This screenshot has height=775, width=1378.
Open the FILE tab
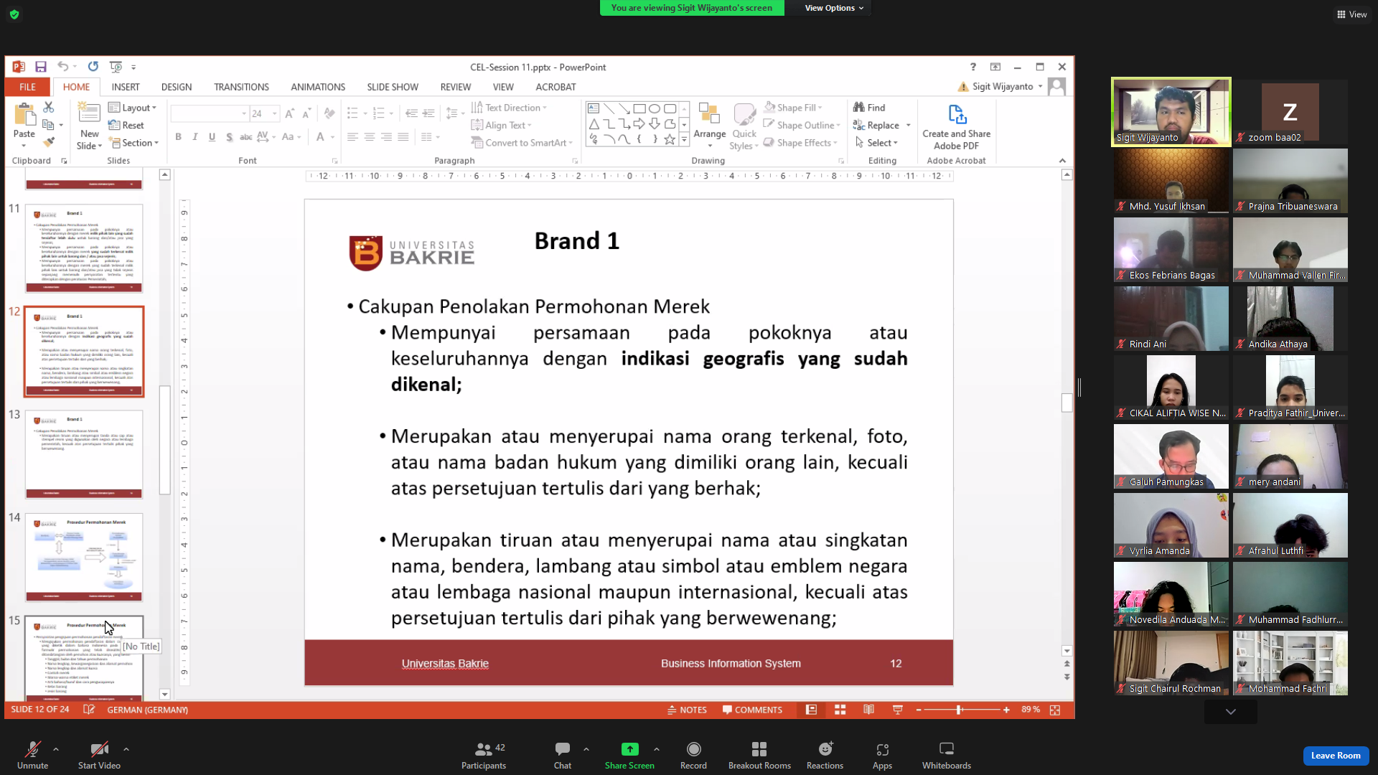click(27, 87)
